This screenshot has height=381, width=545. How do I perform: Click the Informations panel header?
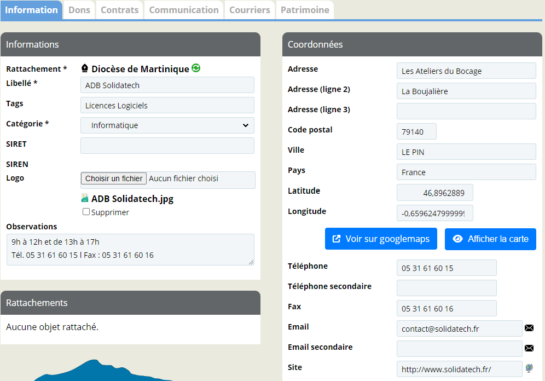pyautogui.click(x=130, y=44)
